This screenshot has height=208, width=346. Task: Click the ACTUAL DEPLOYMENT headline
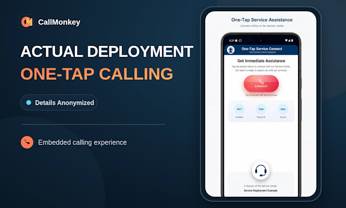107,51
